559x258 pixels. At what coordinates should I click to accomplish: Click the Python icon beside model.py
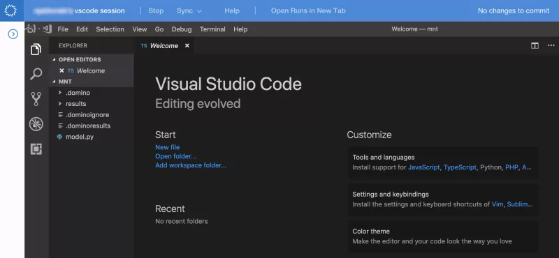(60, 137)
